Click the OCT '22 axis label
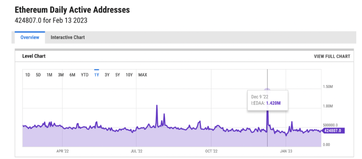This screenshot has height=159, width=362. [211, 151]
